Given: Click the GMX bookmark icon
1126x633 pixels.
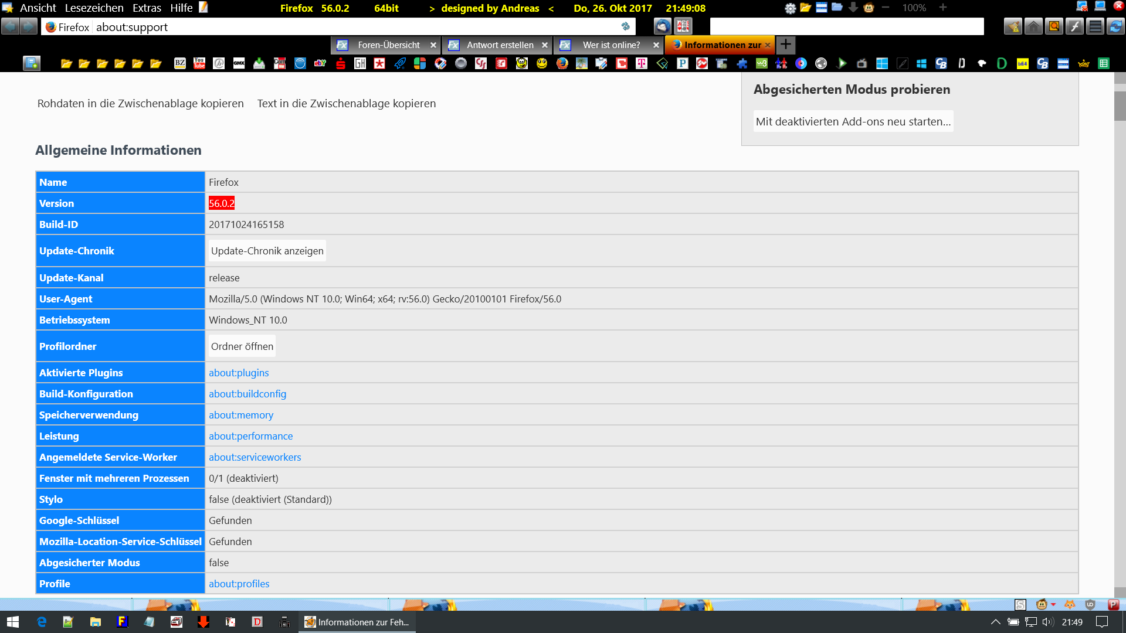Looking at the screenshot, I should [239, 63].
